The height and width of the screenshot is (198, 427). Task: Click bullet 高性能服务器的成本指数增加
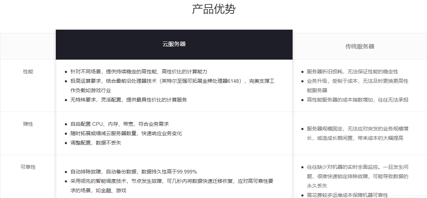pos(357,100)
